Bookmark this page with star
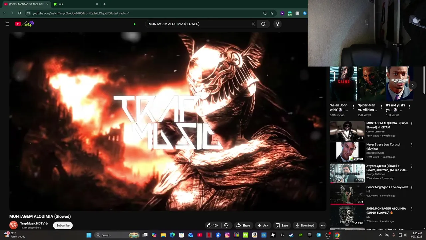 pyautogui.click(x=272, y=13)
